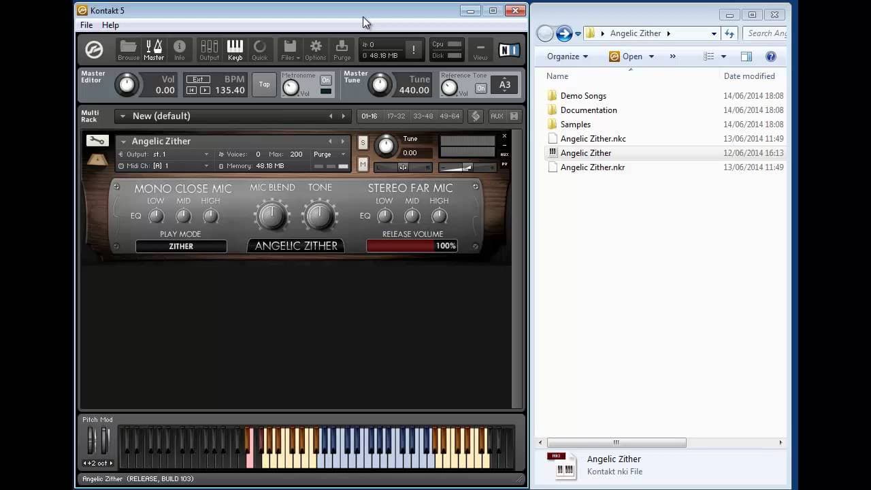Open the Output st.1 dropdown

[163, 154]
